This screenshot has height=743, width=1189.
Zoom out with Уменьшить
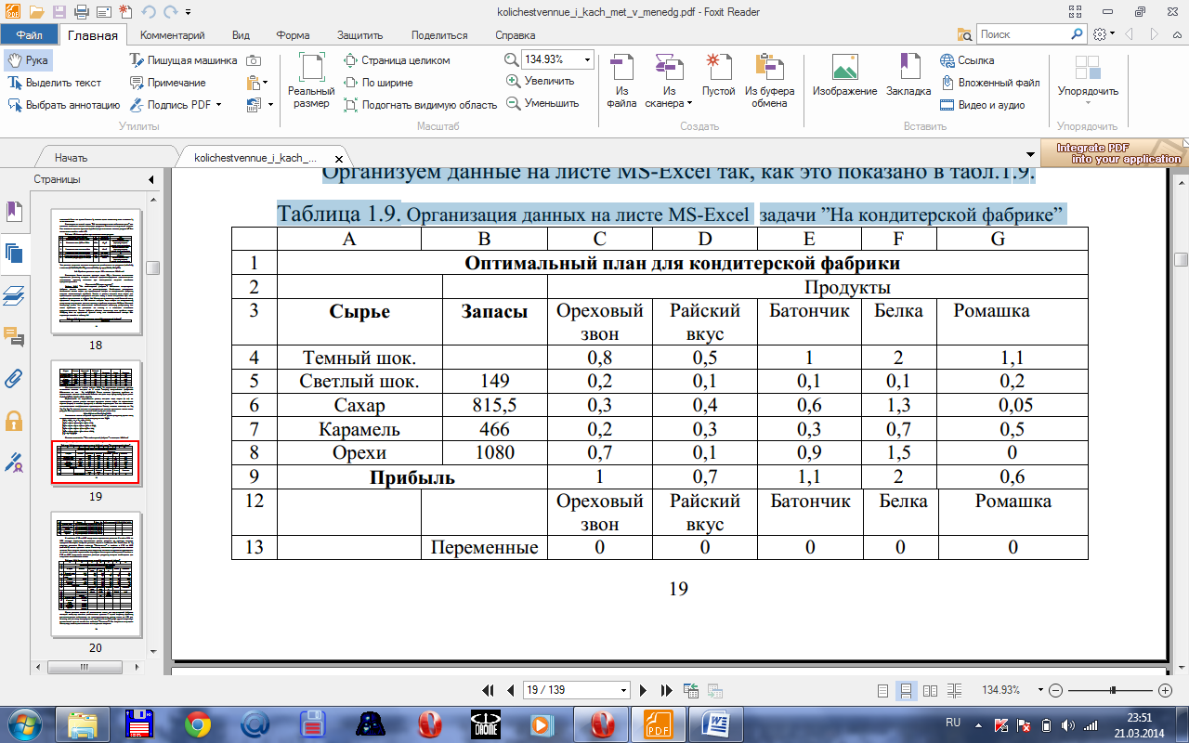tap(542, 103)
